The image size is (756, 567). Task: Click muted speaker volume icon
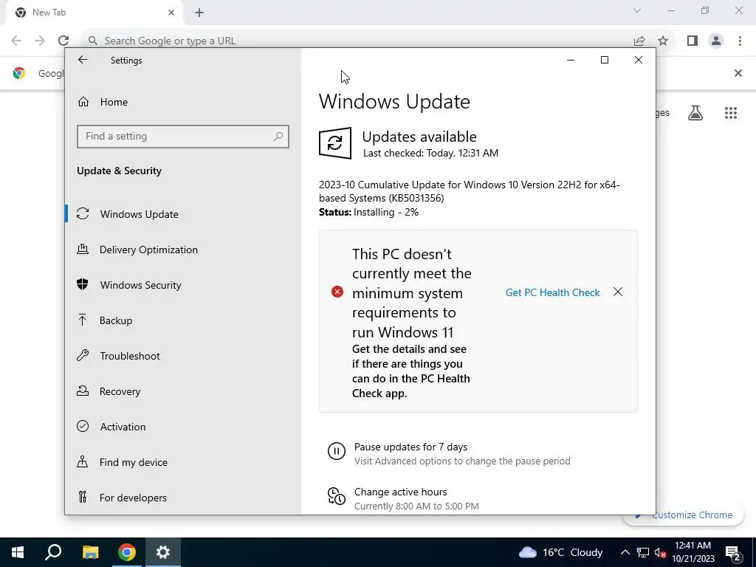(661, 552)
